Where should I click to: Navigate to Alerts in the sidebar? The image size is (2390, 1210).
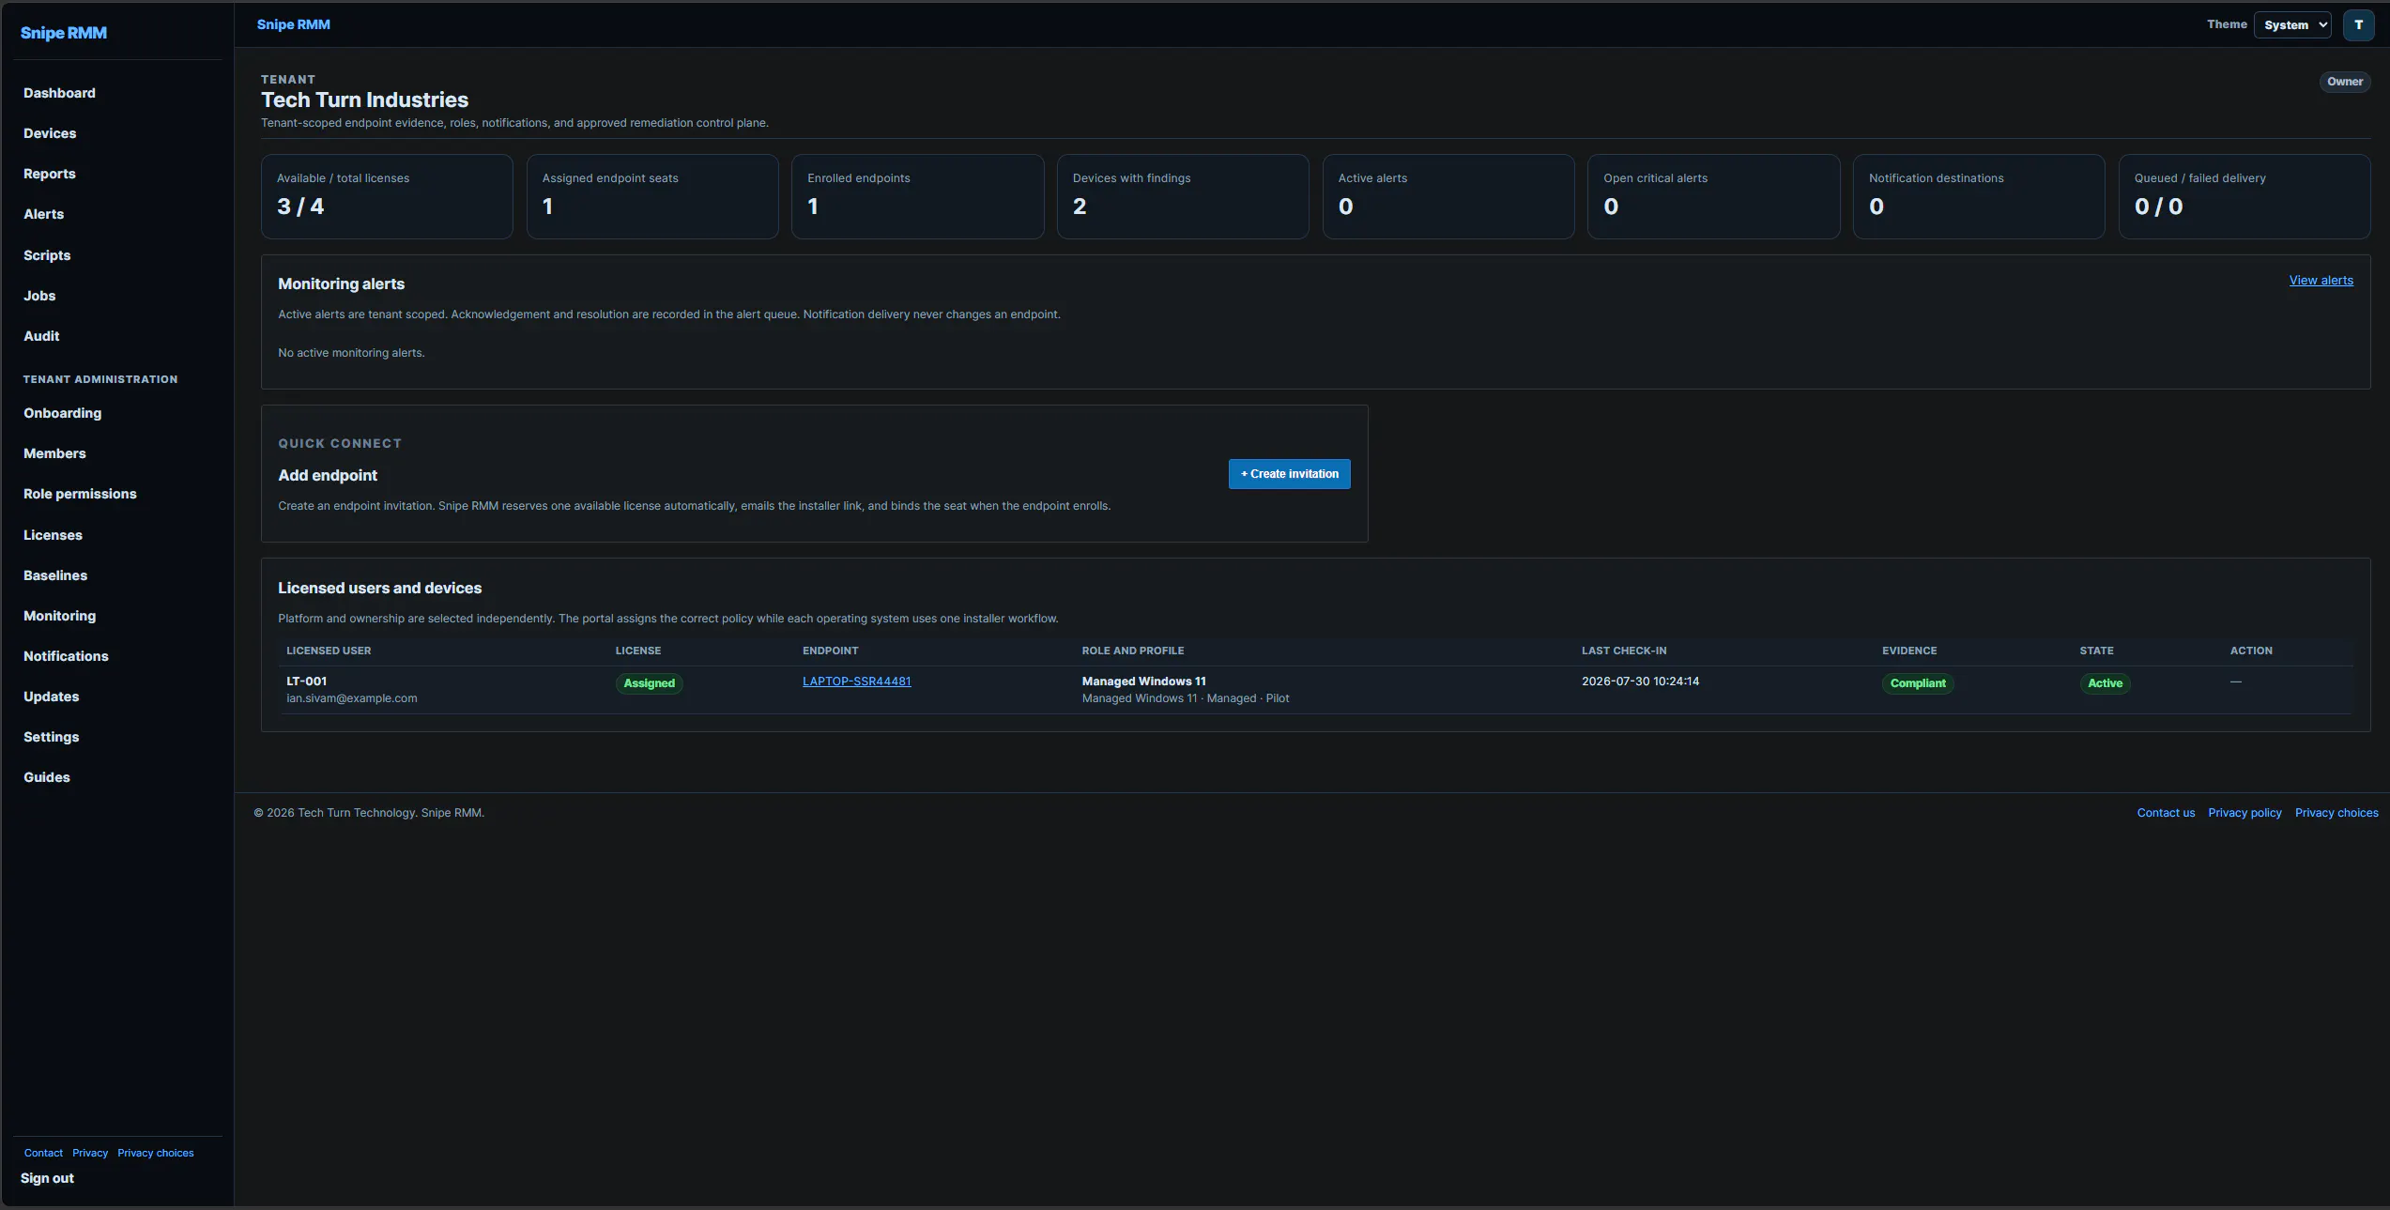pyautogui.click(x=44, y=214)
